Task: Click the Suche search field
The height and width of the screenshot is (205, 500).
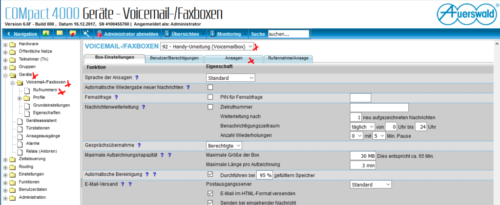Action: 289,34
